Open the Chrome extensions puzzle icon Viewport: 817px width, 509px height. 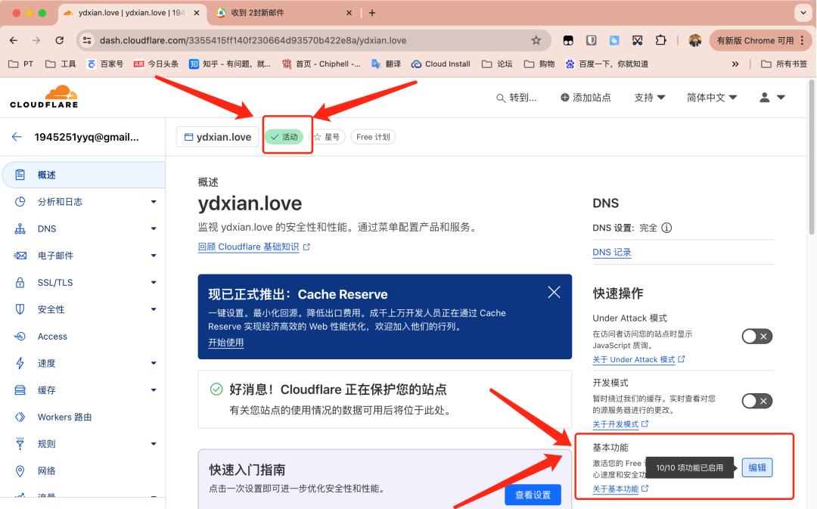pos(660,40)
